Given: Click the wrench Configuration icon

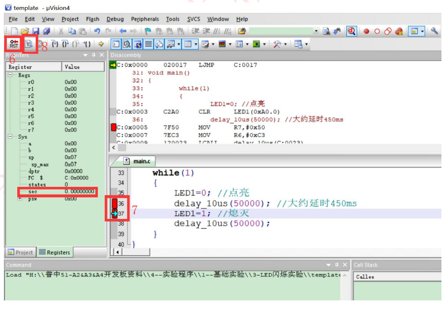Looking at the screenshot, I should click(434, 31).
